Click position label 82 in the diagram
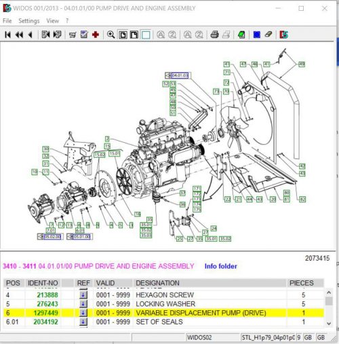 (302, 199)
